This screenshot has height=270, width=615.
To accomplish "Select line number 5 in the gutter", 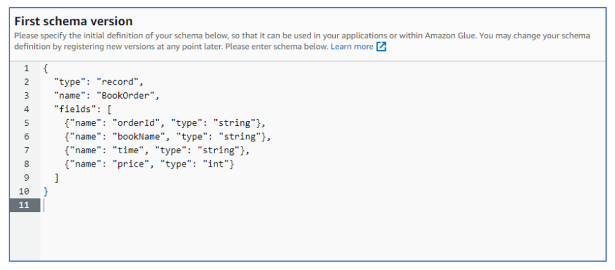I will pos(26,123).
